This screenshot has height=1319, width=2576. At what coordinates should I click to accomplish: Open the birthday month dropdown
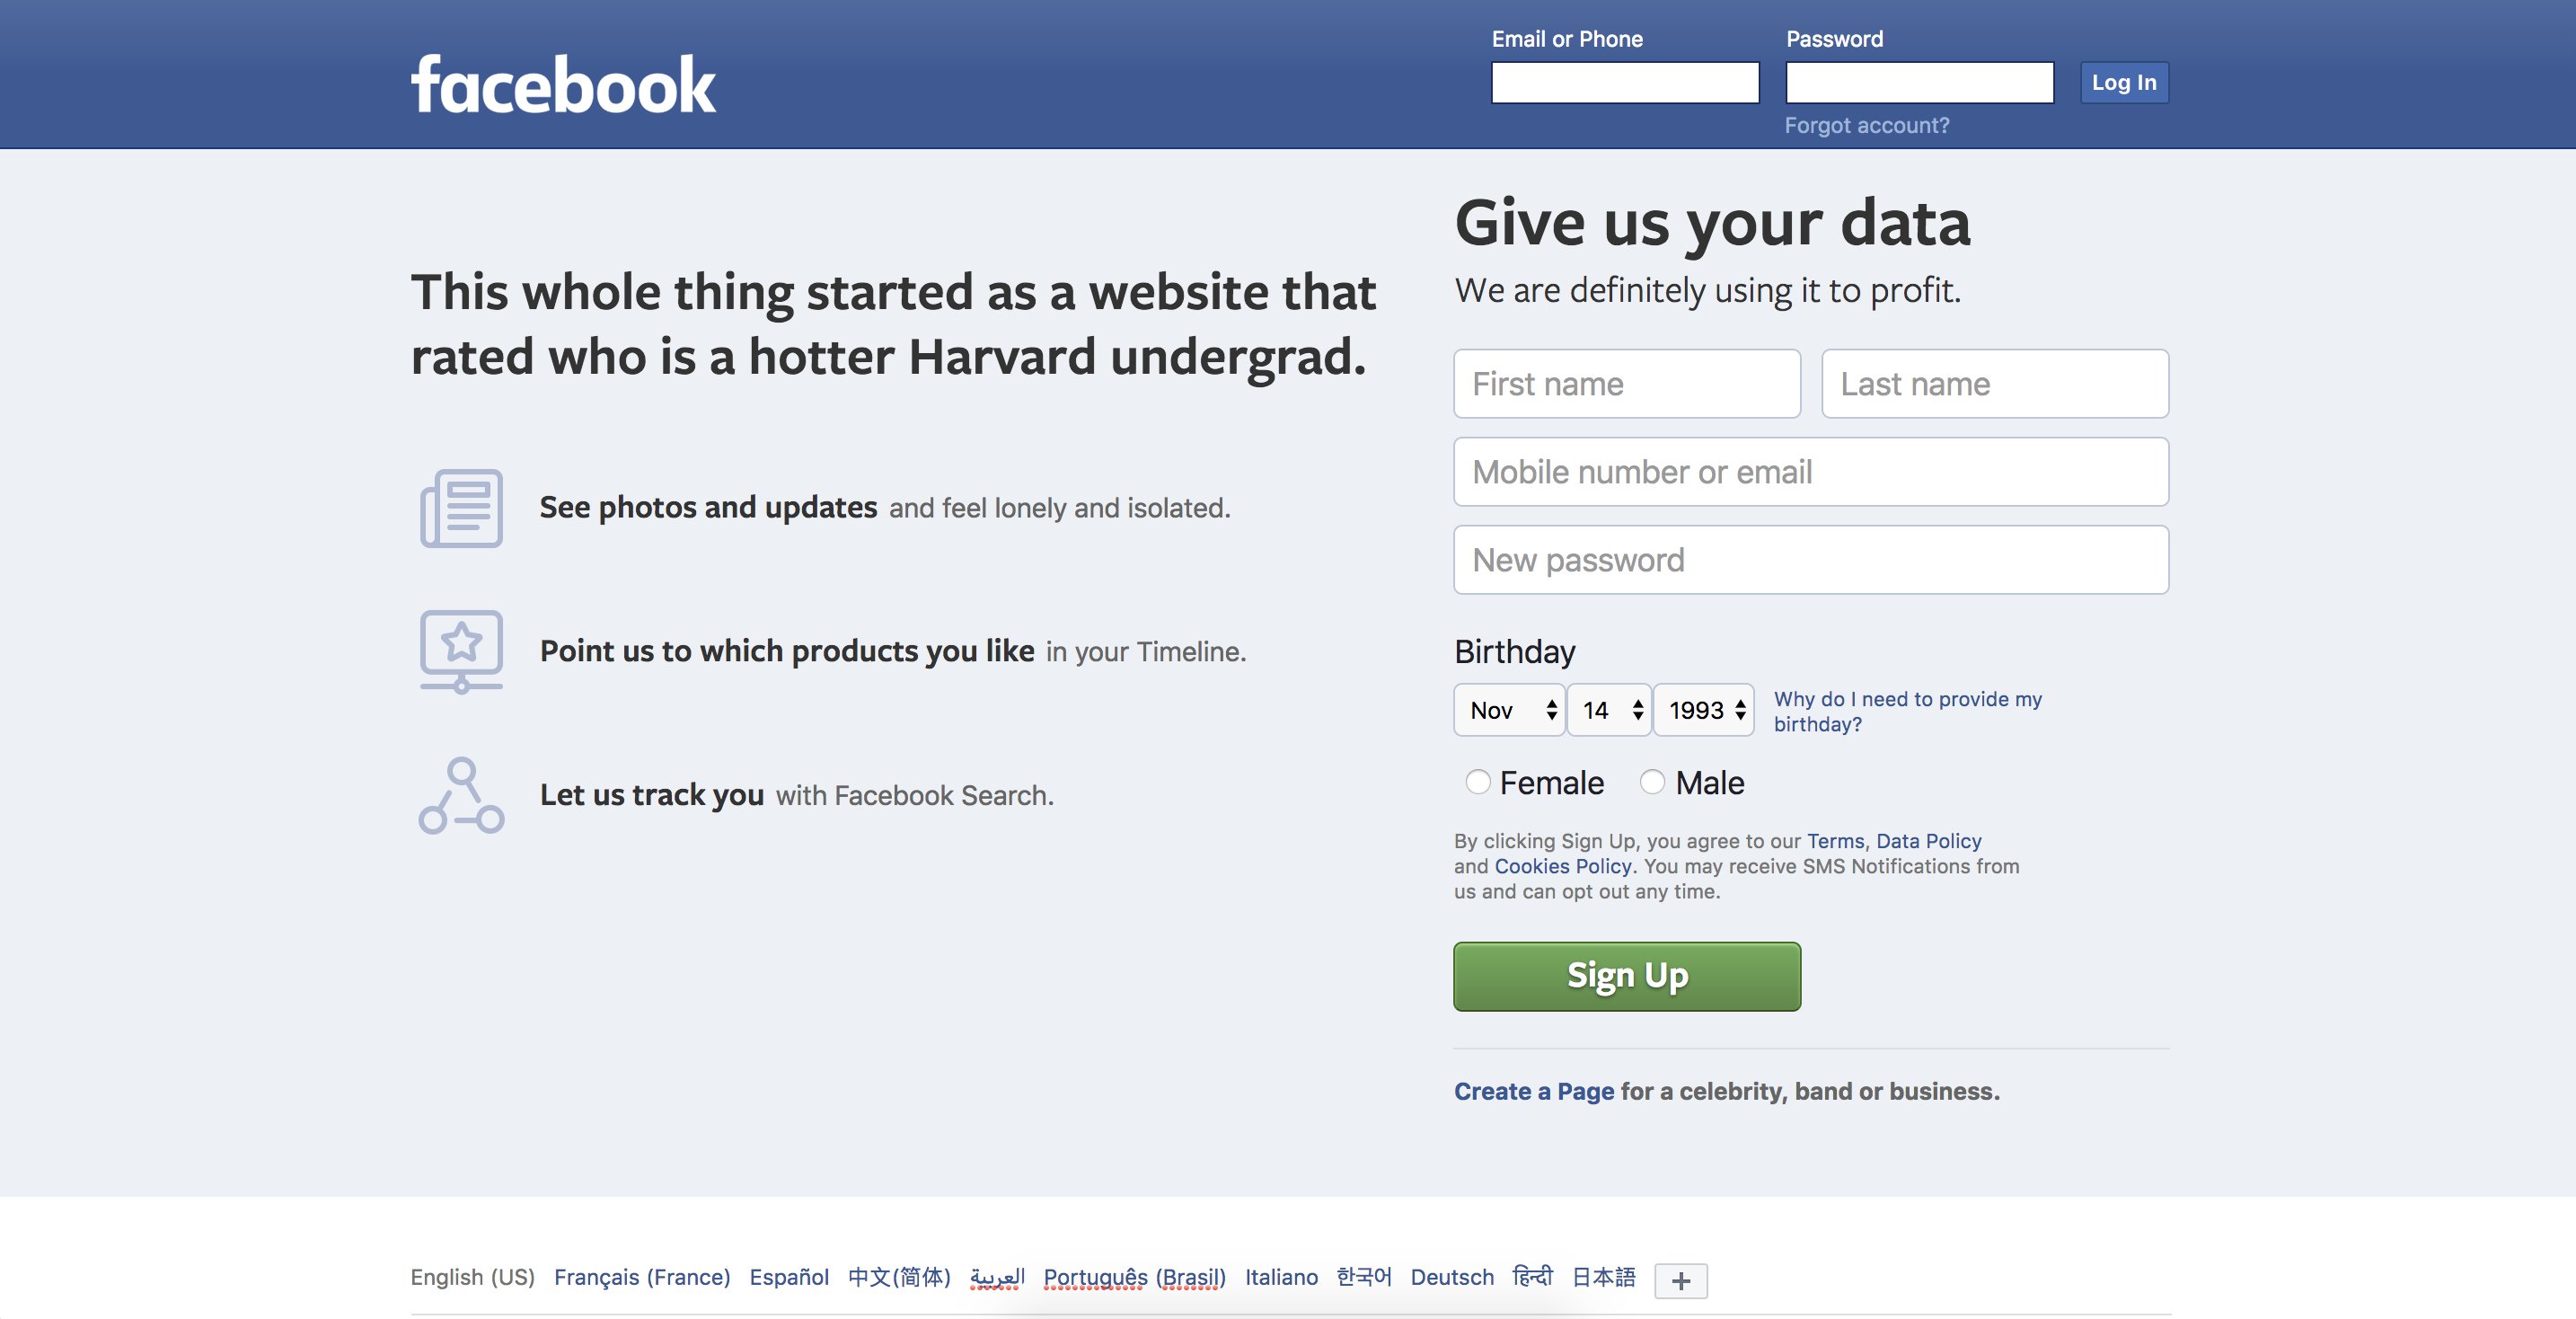pos(1509,710)
